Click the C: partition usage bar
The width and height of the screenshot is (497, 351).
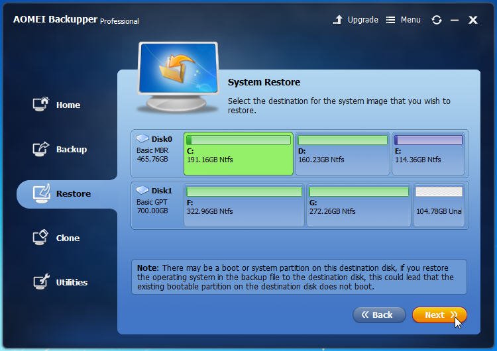239,140
